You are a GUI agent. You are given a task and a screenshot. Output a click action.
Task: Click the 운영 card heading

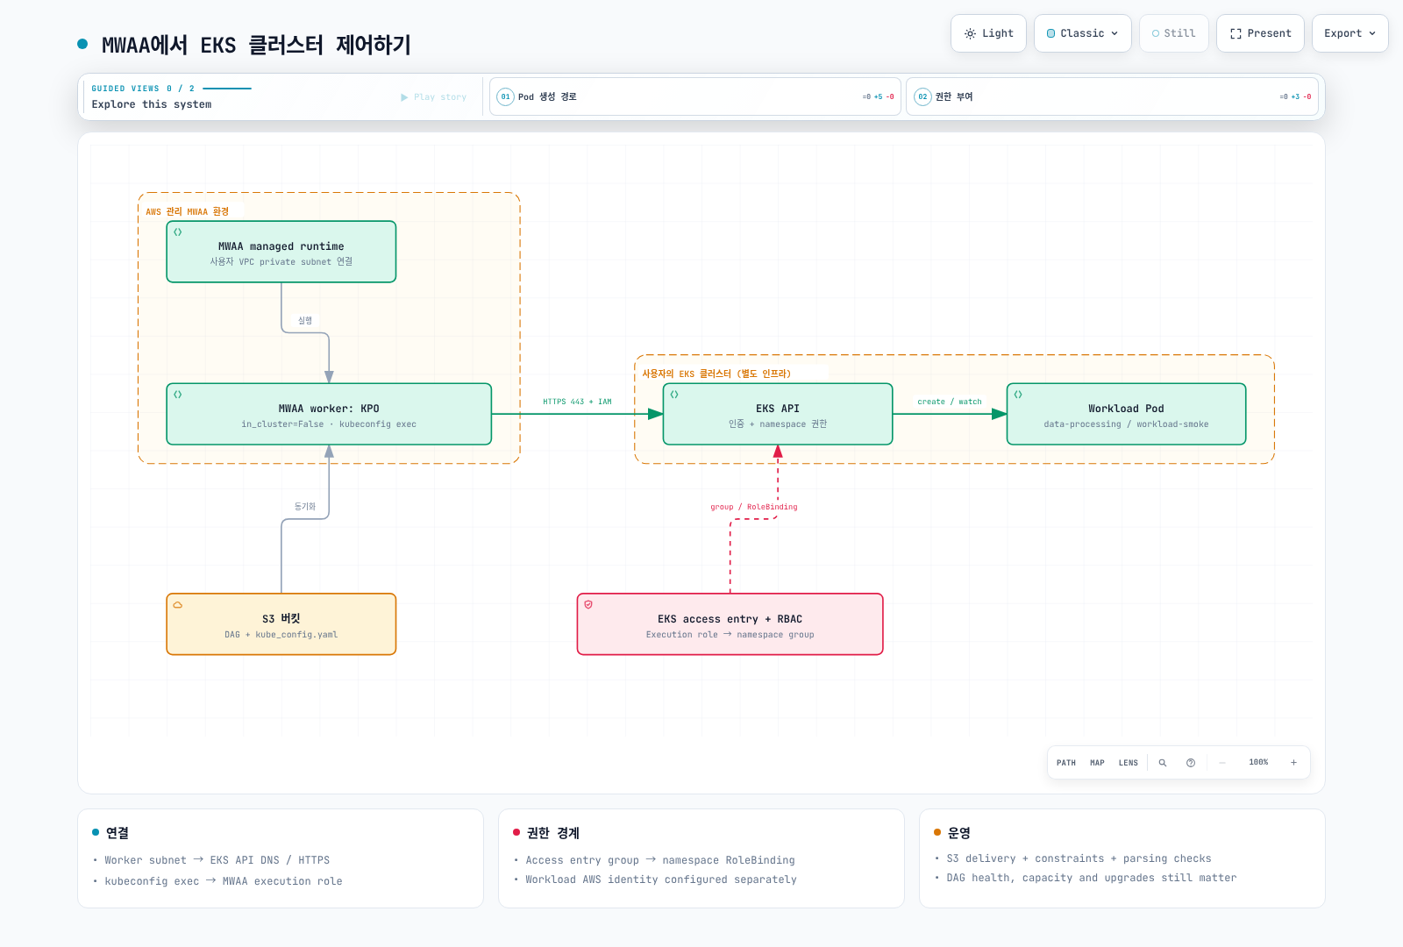(x=959, y=833)
